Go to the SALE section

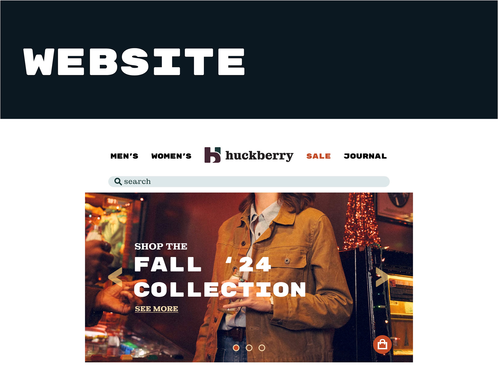(x=319, y=156)
